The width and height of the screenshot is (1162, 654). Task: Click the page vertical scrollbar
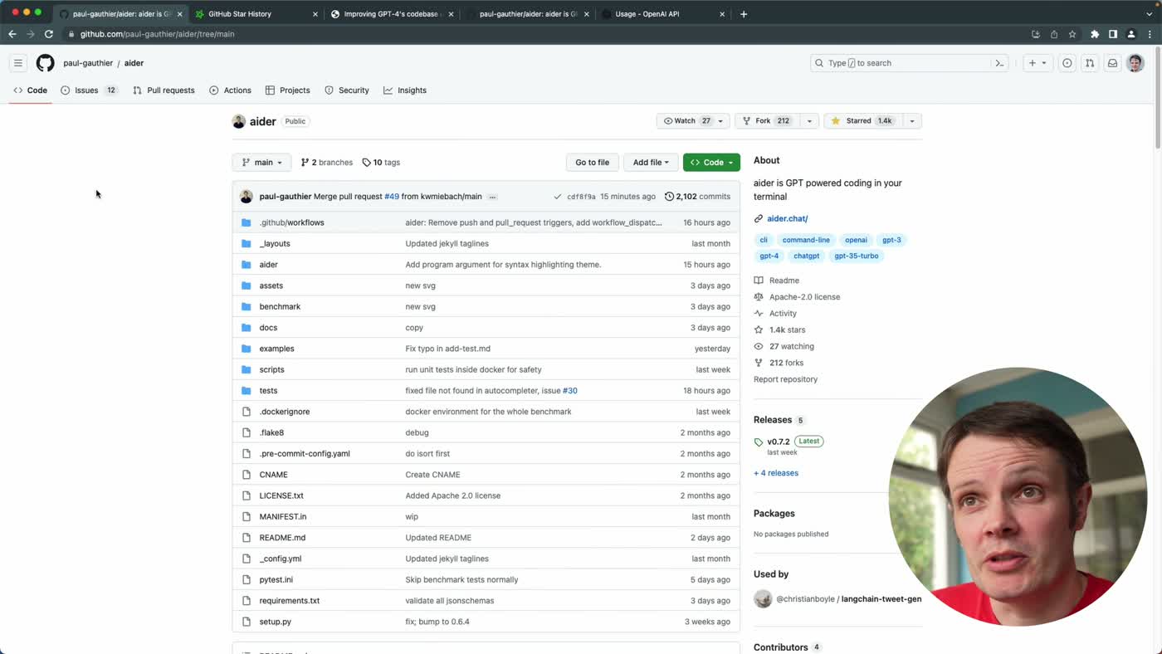[1158, 100]
